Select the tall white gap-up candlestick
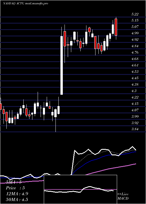The image size is (146, 204). (x=62, y=65)
